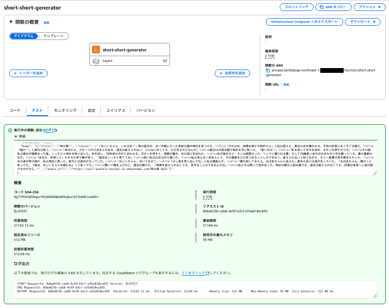This screenshot has width=389, height=308.
Task: Copy the function ARN using the copy icon beside arn:aws:lambda
Action: tap(268, 70)
